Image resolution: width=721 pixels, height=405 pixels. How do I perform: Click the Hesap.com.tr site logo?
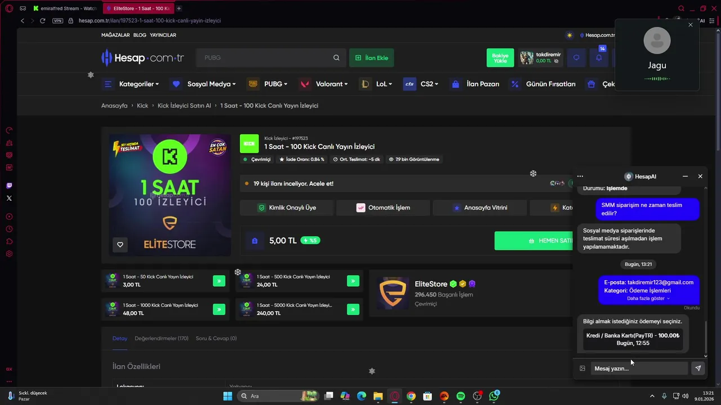143,58
